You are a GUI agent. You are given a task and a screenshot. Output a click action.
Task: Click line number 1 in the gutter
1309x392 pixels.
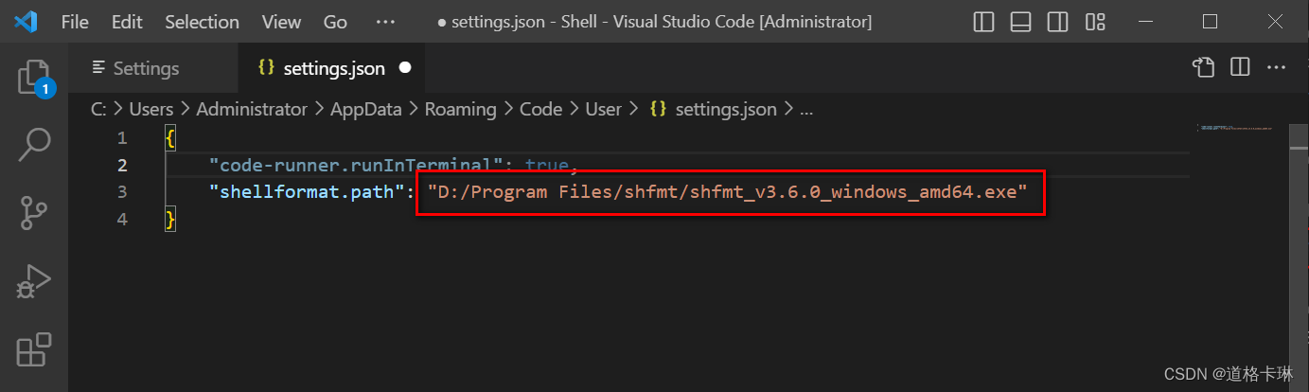(x=120, y=138)
